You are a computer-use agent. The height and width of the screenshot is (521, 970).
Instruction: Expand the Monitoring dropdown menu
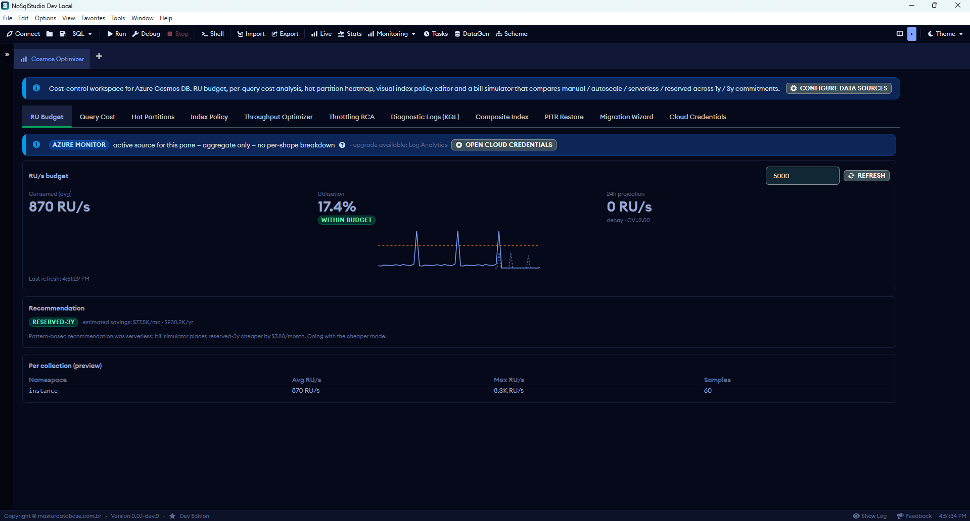click(392, 34)
